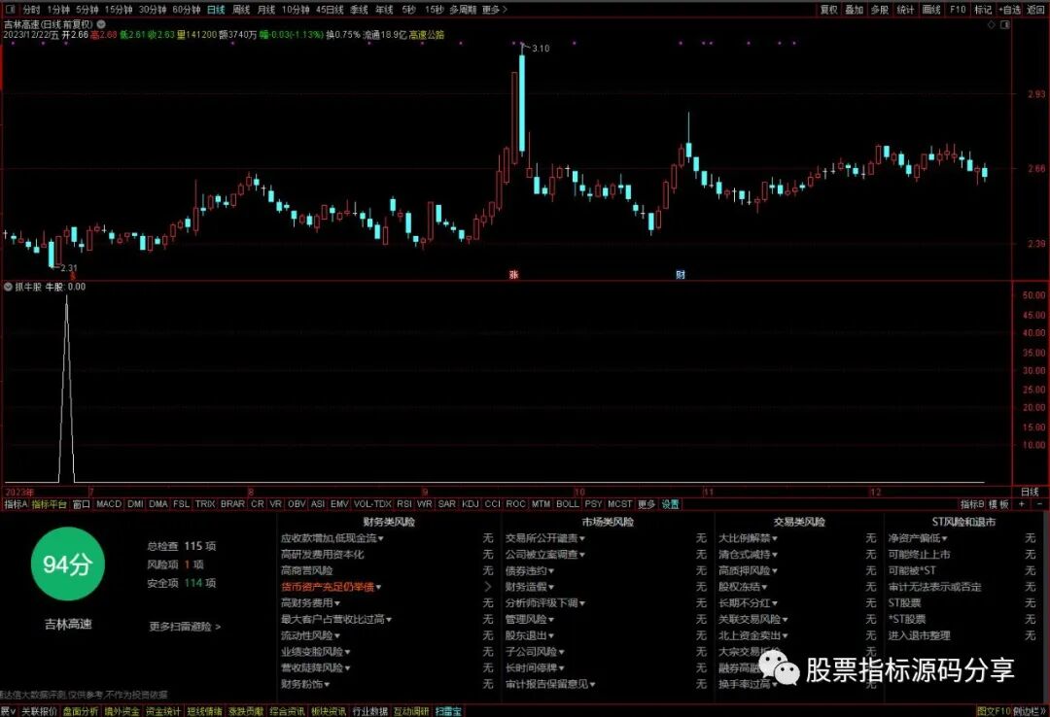Open the 关联报价 tab
1050x717 pixels.
coord(39,711)
